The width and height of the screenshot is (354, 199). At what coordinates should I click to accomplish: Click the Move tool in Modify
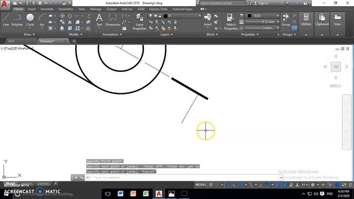tap(63, 16)
